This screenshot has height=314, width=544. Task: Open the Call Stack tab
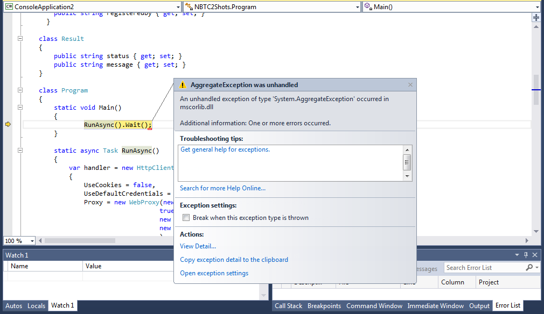[289, 306]
